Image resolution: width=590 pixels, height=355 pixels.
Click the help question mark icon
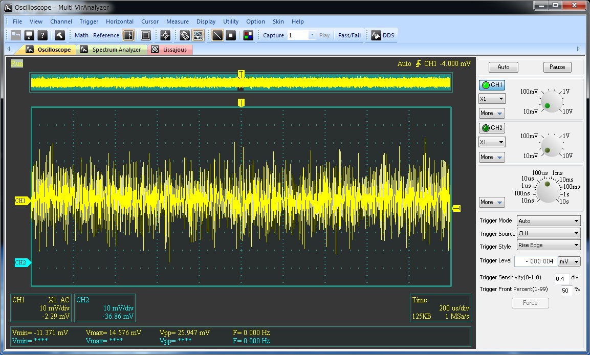point(43,35)
